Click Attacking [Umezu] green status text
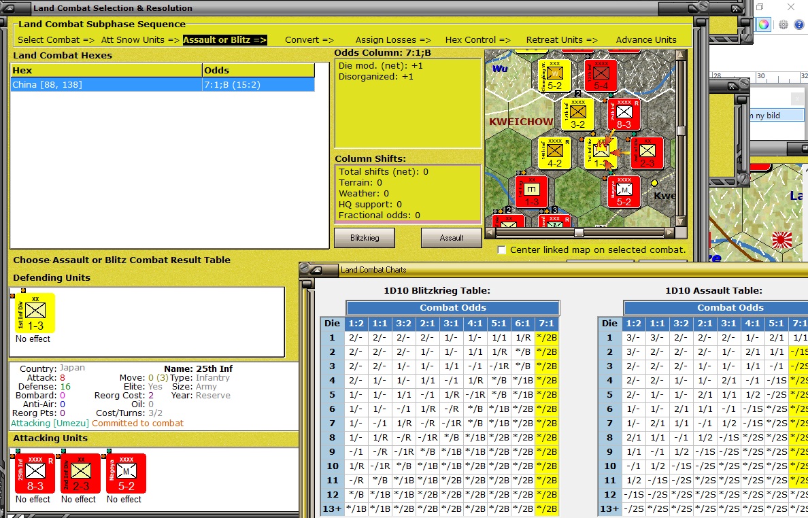The width and height of the screenshot is (808, 518). pyautogui.click(x=50, y=424)
